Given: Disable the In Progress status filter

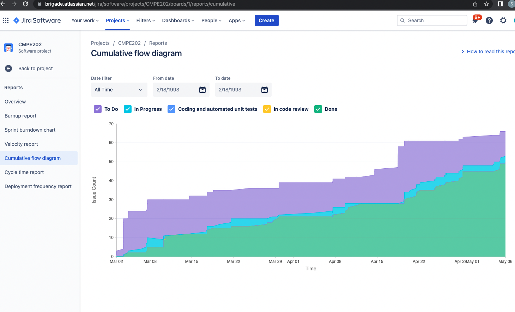Looking at the screenshot, I should (x=127, y=109).
